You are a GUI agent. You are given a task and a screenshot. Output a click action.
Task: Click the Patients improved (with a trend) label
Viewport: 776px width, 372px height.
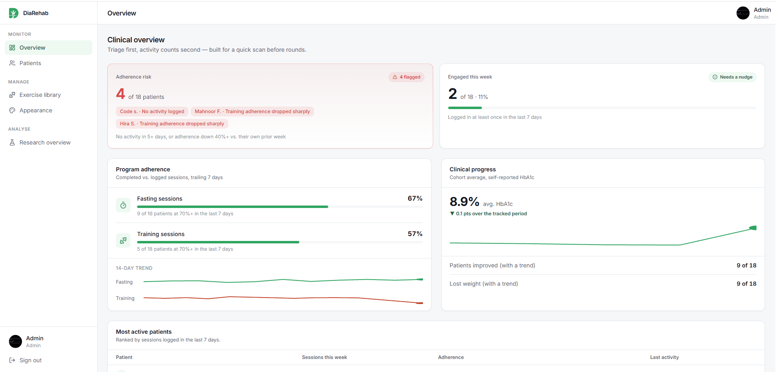[x=492, y=265]
